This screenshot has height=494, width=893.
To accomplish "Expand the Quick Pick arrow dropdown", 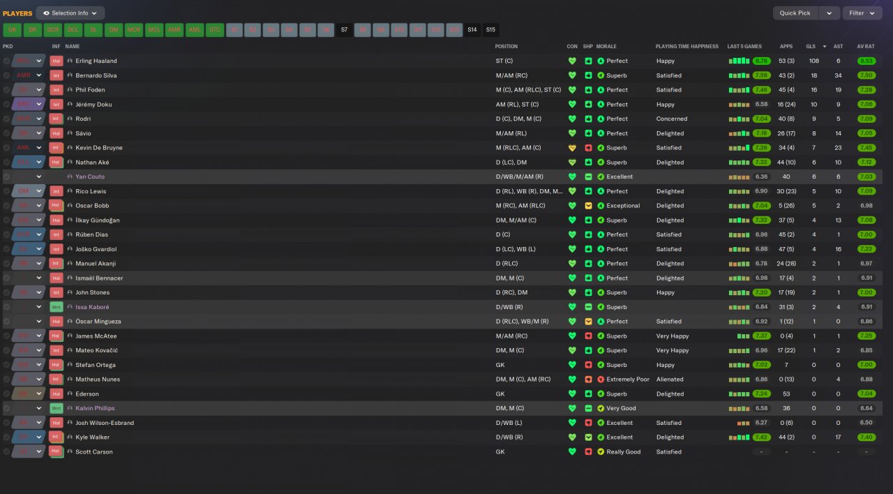I will click(x=829, y=13).
